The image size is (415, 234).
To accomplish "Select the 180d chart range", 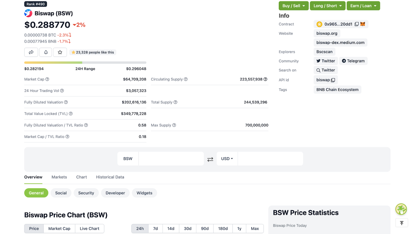I will pyautogui.click(x=223, y=229).
